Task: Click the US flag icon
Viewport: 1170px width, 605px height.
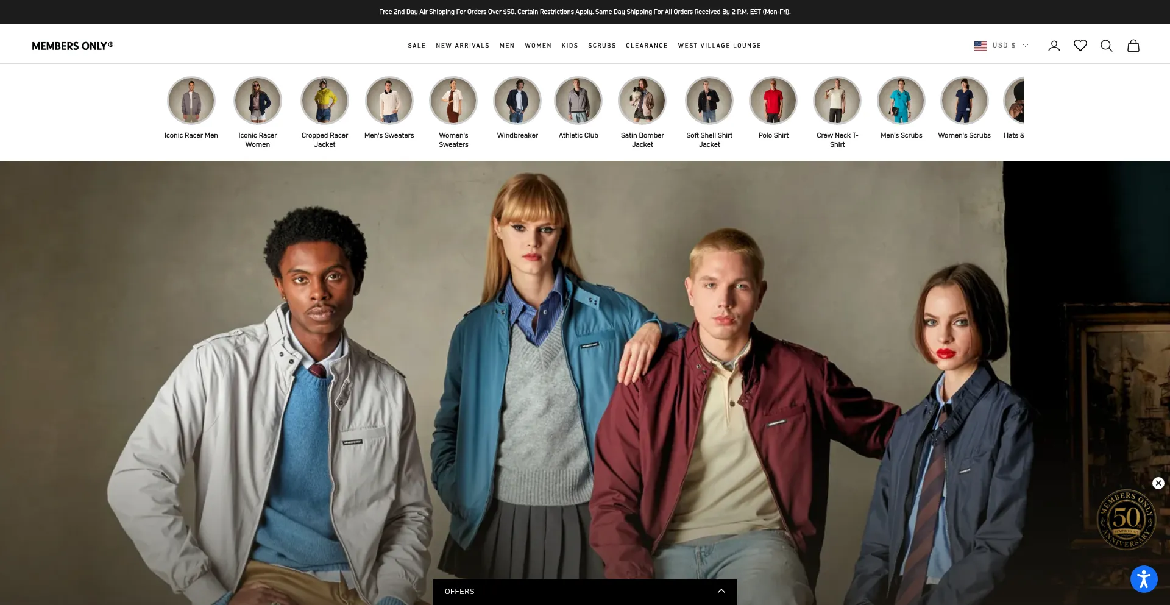Action: 980,46
